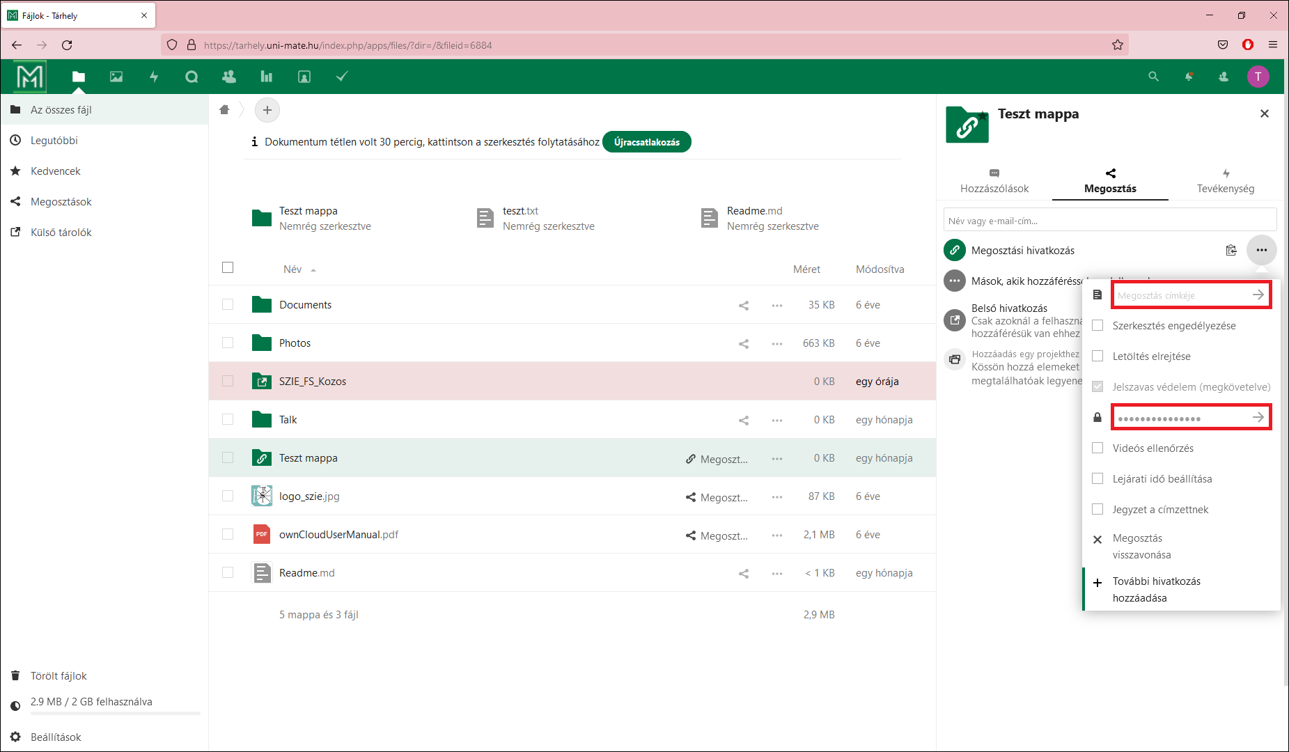Open Megosztások in sidebar
This screenshot has height=752, width=1289.
point(104,202)
